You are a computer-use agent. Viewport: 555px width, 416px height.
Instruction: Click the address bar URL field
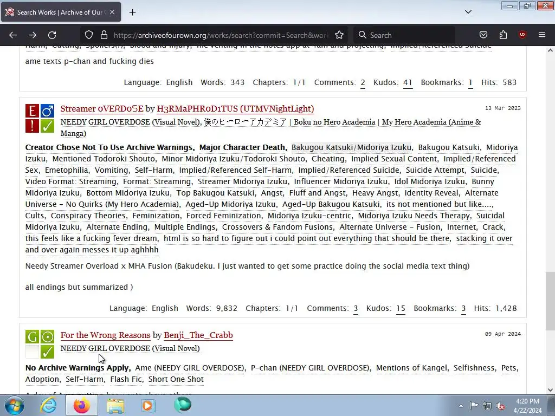(221, 35)
